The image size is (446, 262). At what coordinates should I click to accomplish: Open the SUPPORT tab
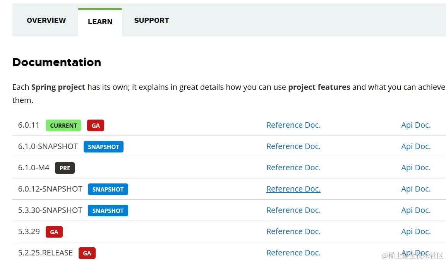click(x=151, y=21)
